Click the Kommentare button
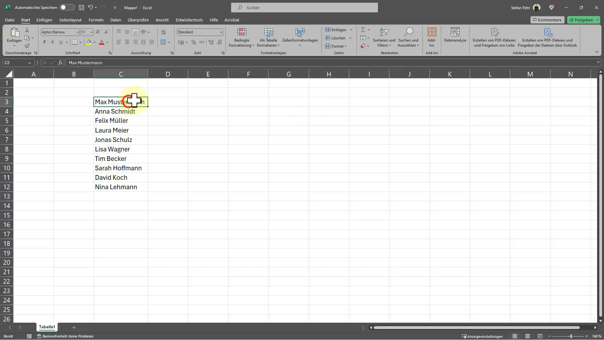The height and width of the screenshot is (340, 604). 547,20
